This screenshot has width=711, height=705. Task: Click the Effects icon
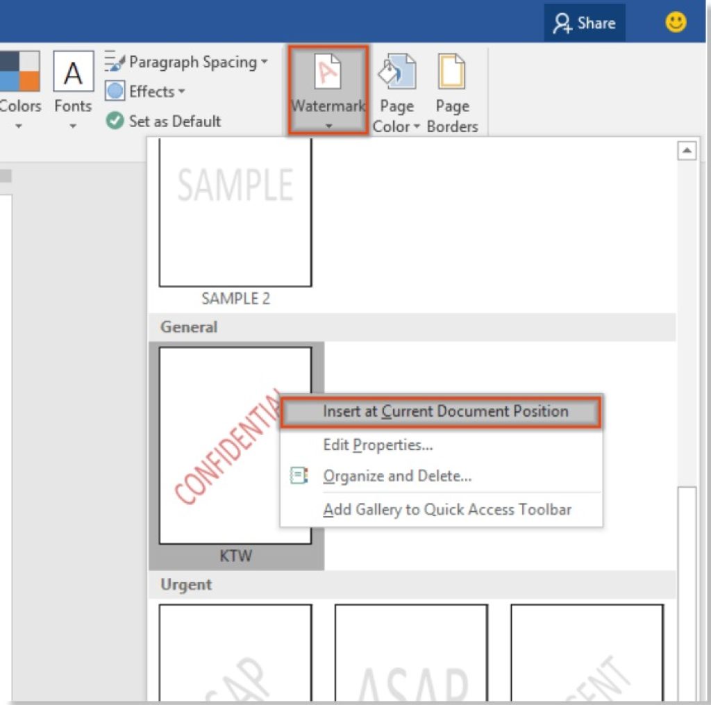(x=115, y=92)
